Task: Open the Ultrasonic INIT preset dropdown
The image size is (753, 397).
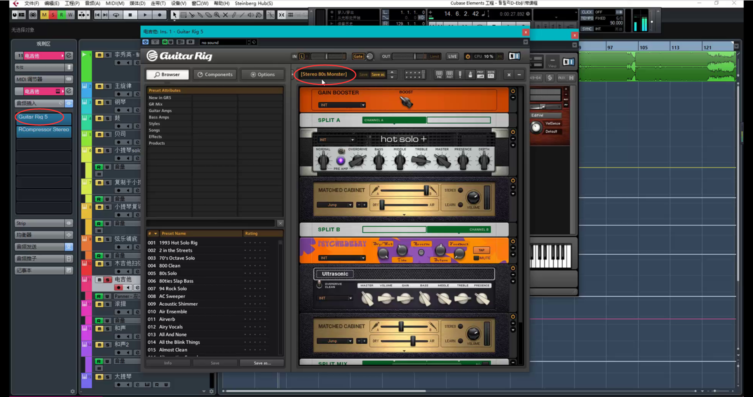Action: click(x=335, y=298)
